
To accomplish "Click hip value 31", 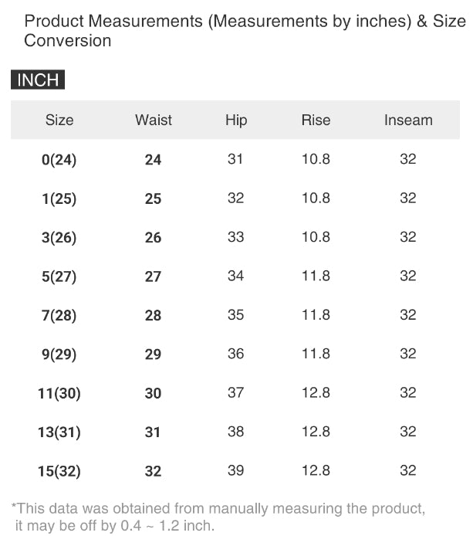I will pyautogui.click(x=236, y=159).
